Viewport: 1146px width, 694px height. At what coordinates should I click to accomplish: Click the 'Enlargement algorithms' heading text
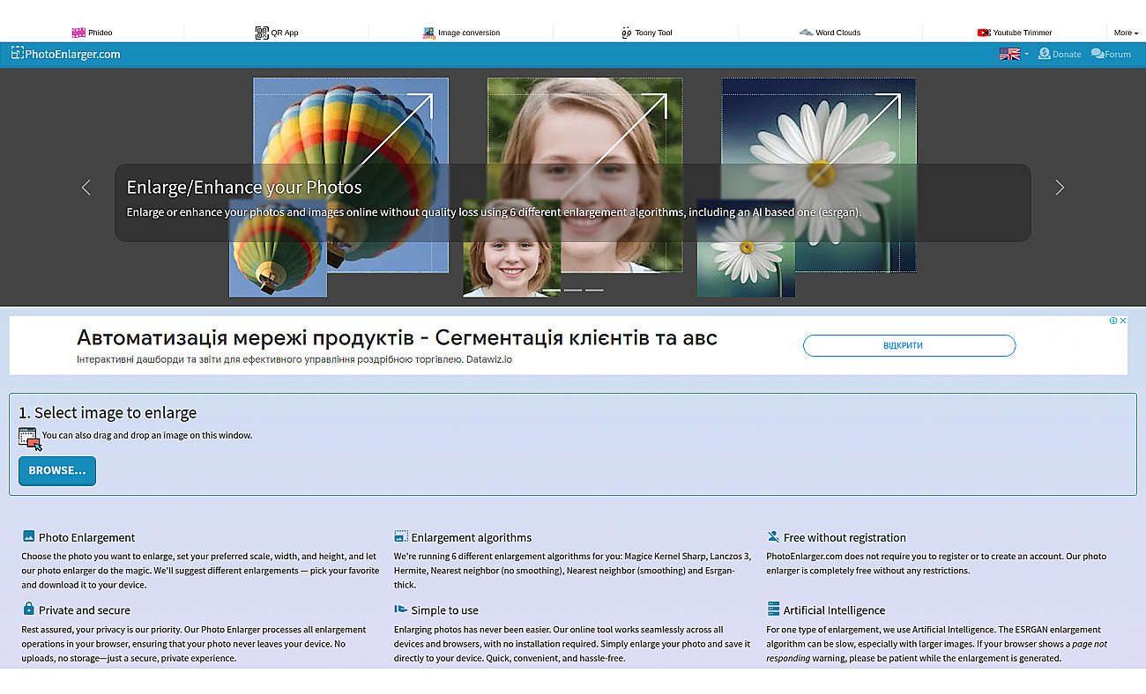click(x=472, y=537)
